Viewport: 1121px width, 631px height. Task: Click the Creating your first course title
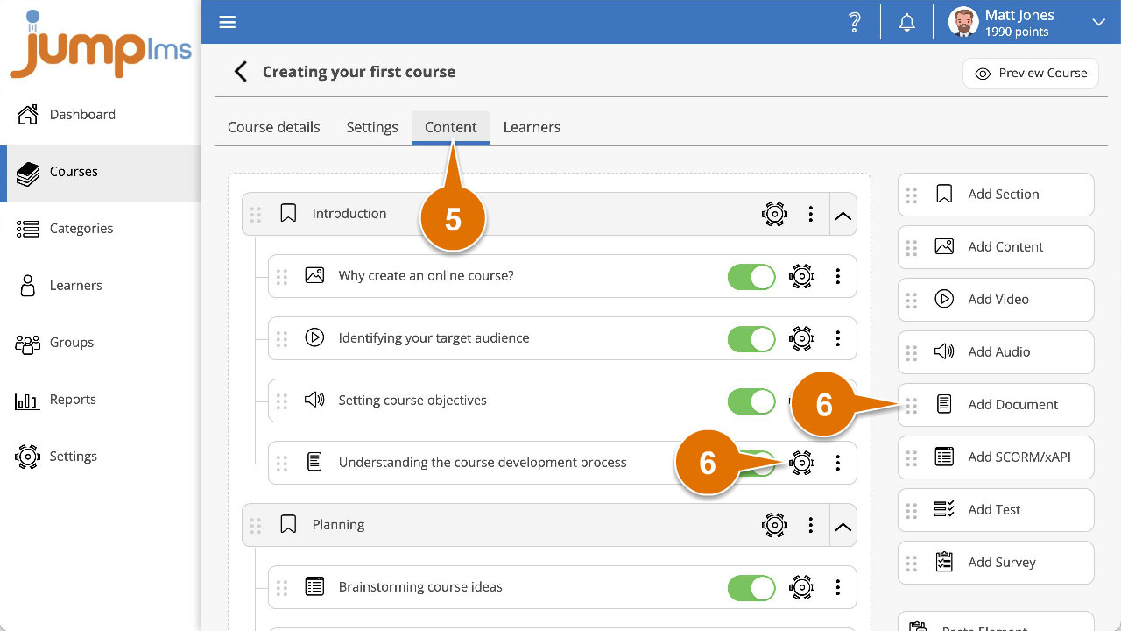tap(359, 72)
